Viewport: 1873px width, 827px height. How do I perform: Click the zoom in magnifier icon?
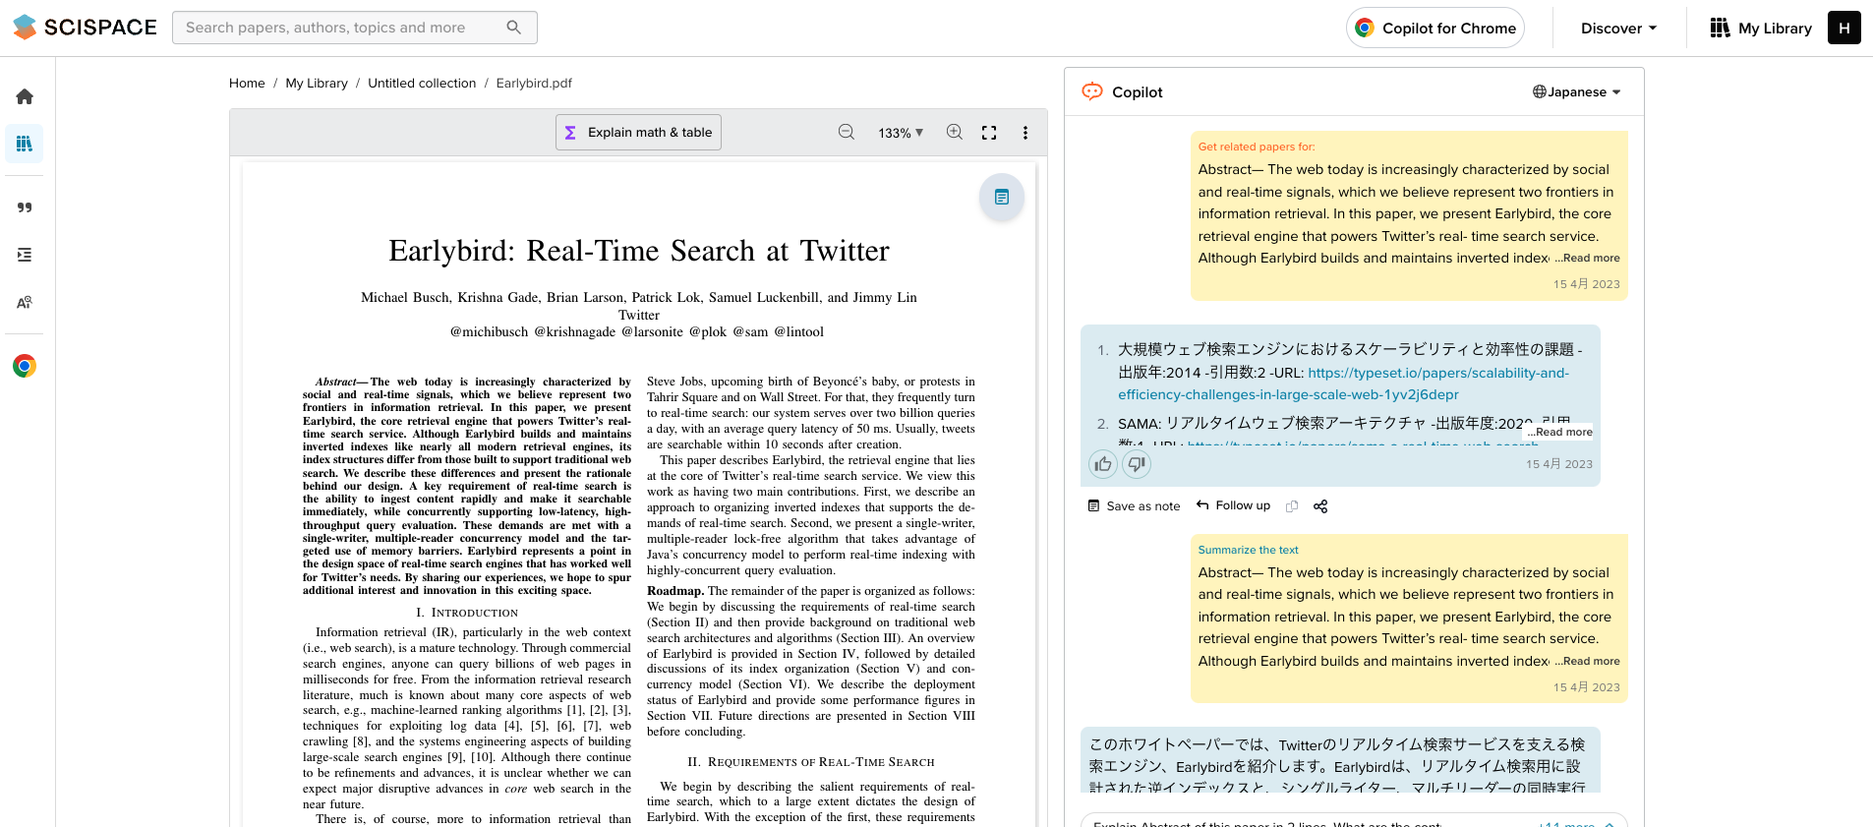pos(954,133)
